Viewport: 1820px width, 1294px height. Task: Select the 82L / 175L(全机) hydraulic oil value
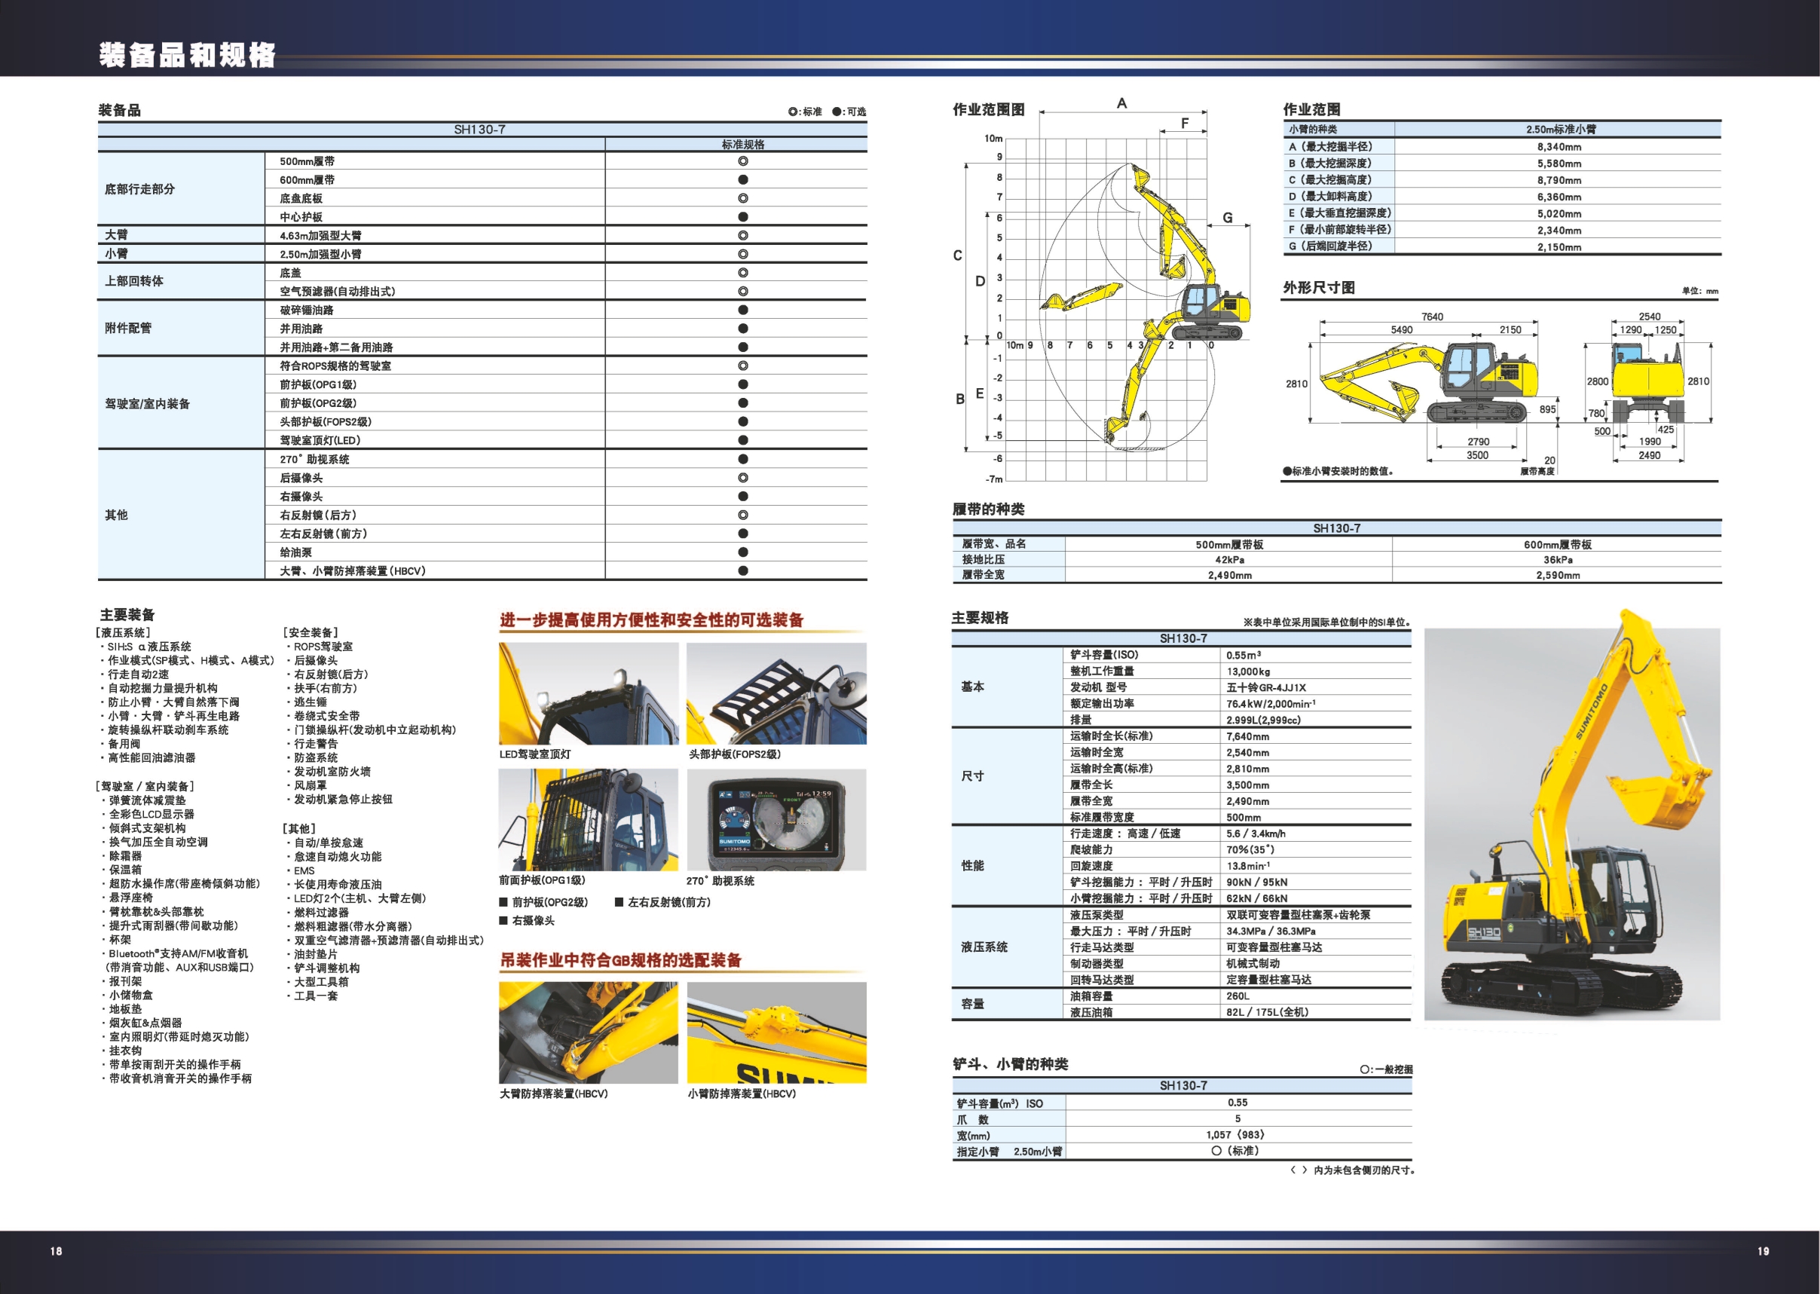[1267, 1013]
